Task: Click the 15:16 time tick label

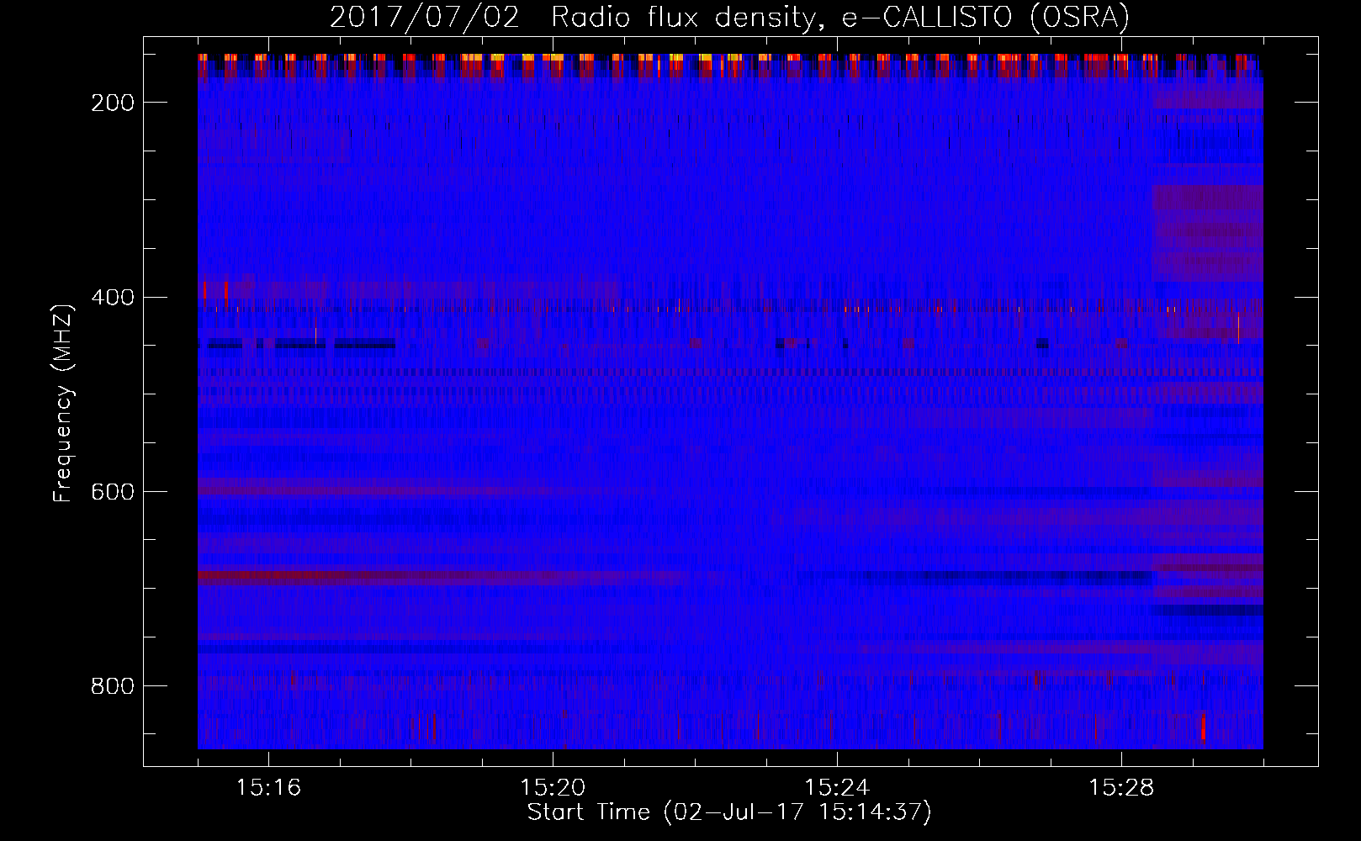Action: [x=268, y=788]
